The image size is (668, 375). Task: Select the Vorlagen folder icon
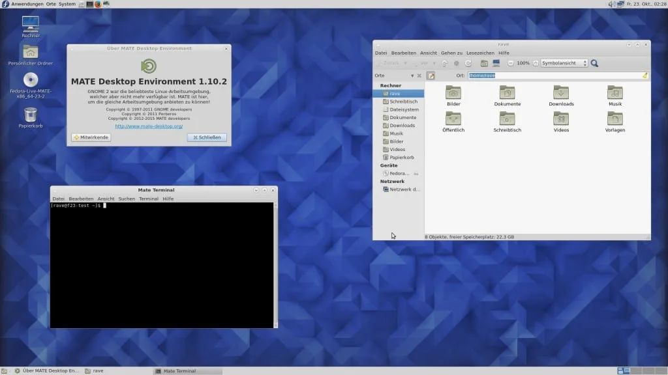coord(615,122)
